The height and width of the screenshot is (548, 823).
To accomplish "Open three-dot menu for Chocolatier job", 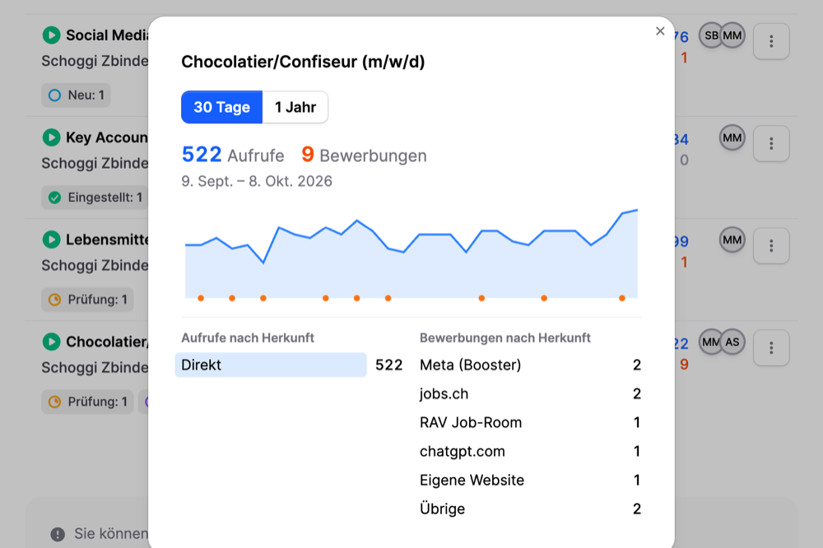I will (771, 347).
